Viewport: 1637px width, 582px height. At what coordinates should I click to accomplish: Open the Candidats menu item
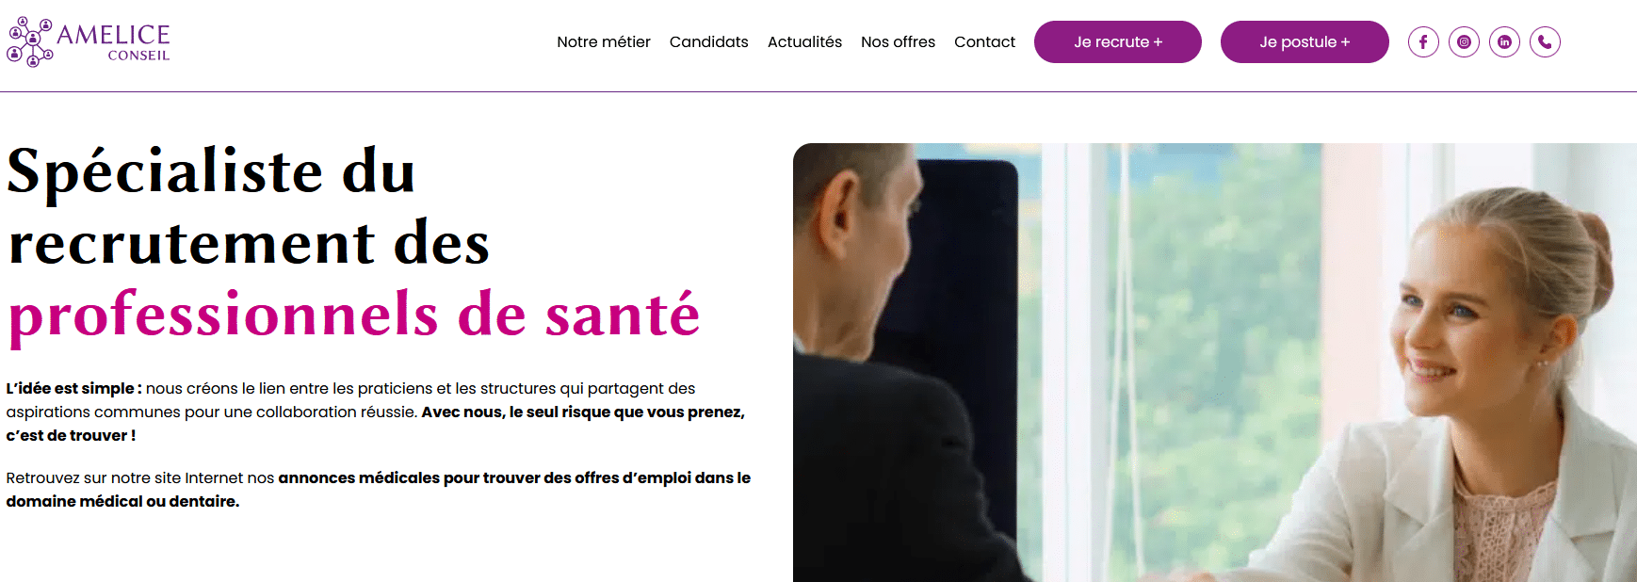pos(709,42)
